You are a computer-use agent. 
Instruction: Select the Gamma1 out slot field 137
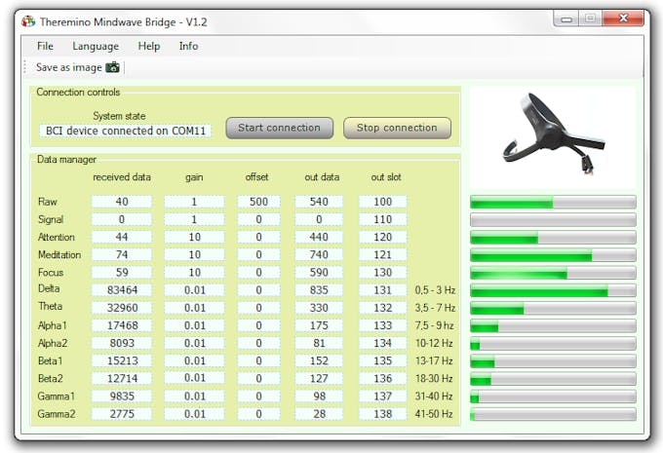click(x=382, y=396)
